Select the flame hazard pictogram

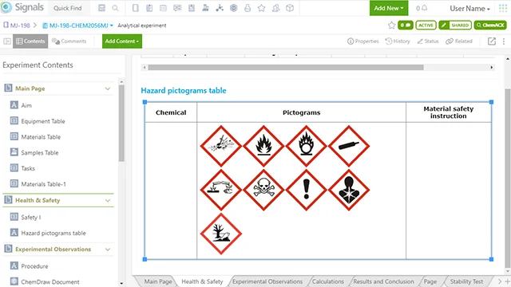(x=263, y=146)
